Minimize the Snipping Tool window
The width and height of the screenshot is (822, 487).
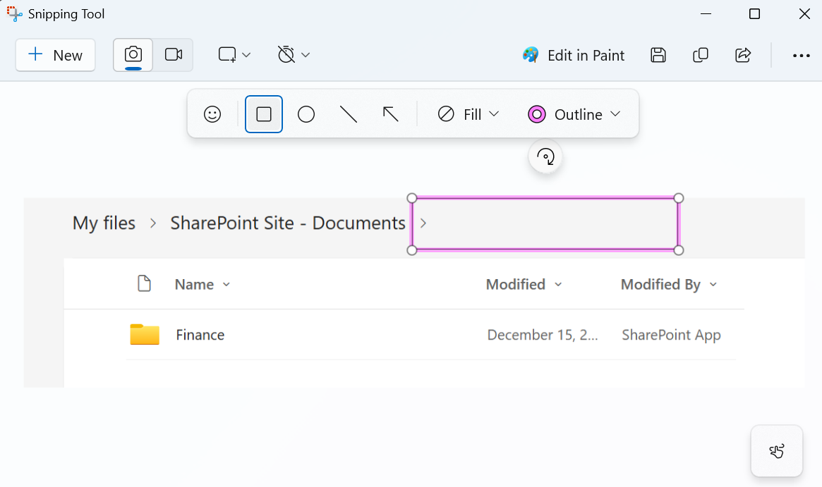[706, 13]
